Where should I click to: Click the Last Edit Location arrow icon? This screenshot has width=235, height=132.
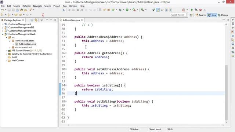coord(16,15)
